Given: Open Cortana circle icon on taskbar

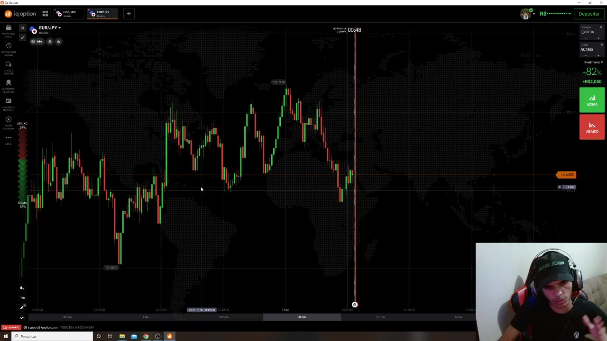Looking at the screenshot, I should tap(99, 336).
